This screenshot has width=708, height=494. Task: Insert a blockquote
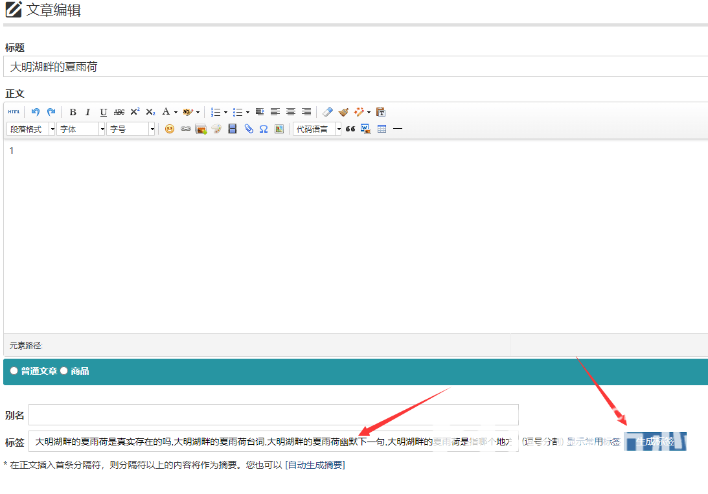click(x=350, y=129)
